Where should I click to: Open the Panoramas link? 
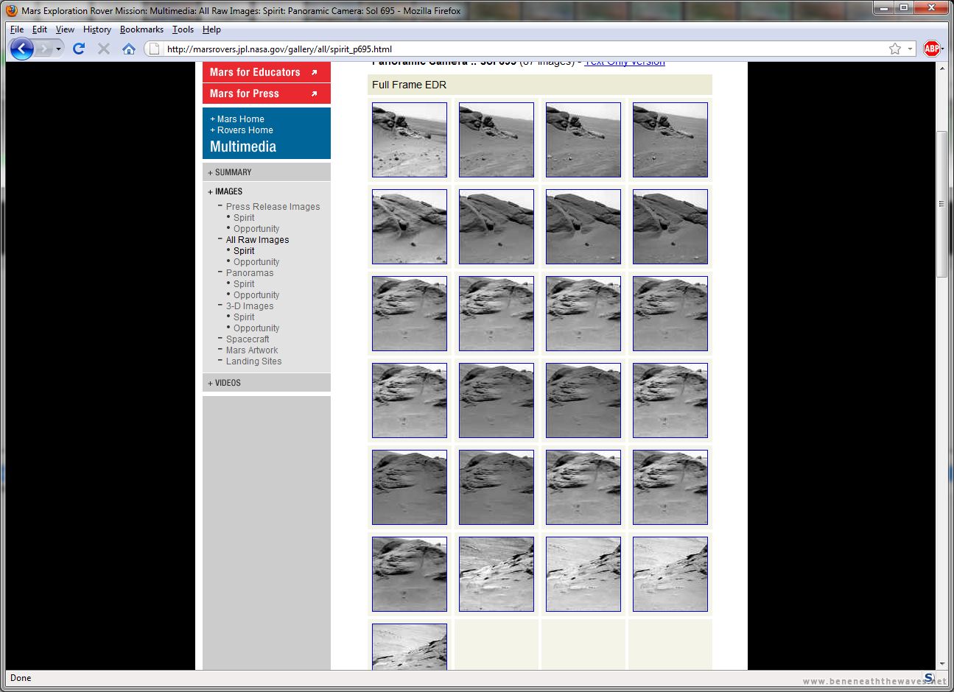point(250,273)
